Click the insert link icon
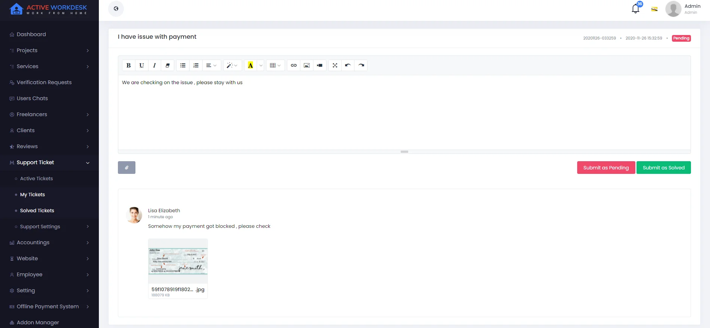 click(x=294, y=66)
